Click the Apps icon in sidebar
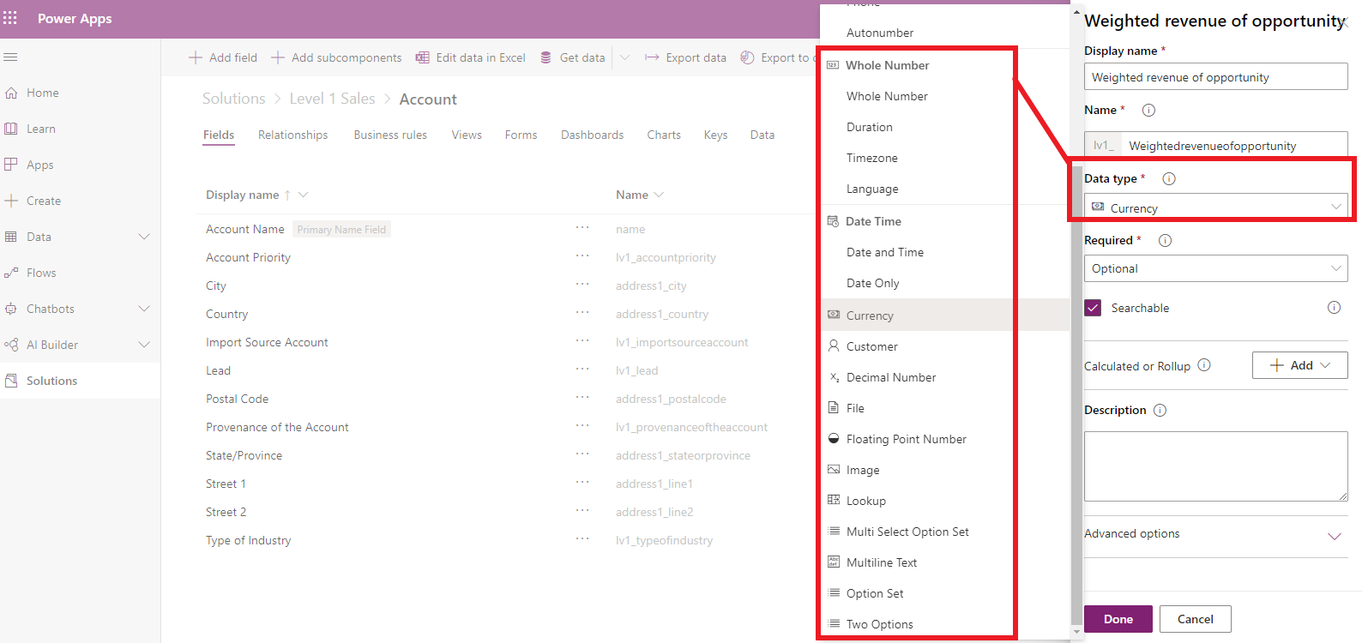The width and height of the screenshot is (1362, 643). [x=11, y=165]
